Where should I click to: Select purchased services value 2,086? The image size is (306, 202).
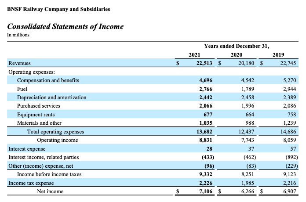[x=290, y=106]
